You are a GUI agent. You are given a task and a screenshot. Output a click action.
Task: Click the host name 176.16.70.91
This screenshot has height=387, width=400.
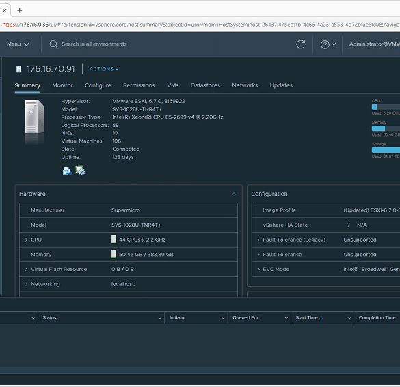[x=51, y=69]
